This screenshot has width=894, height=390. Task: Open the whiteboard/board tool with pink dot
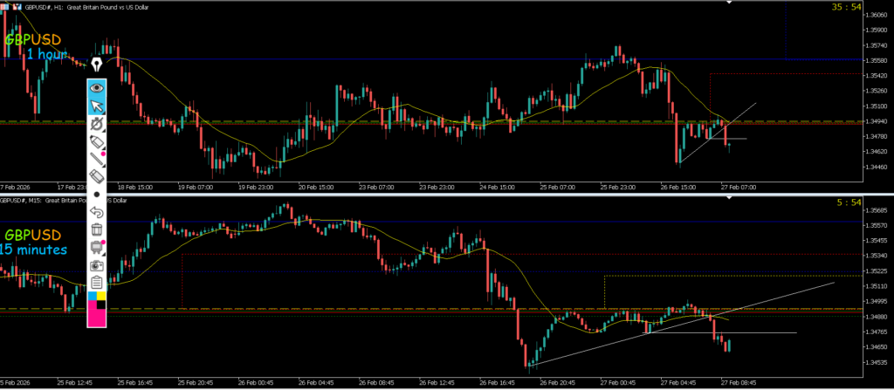pyautogui.click(x=97, y=247)
